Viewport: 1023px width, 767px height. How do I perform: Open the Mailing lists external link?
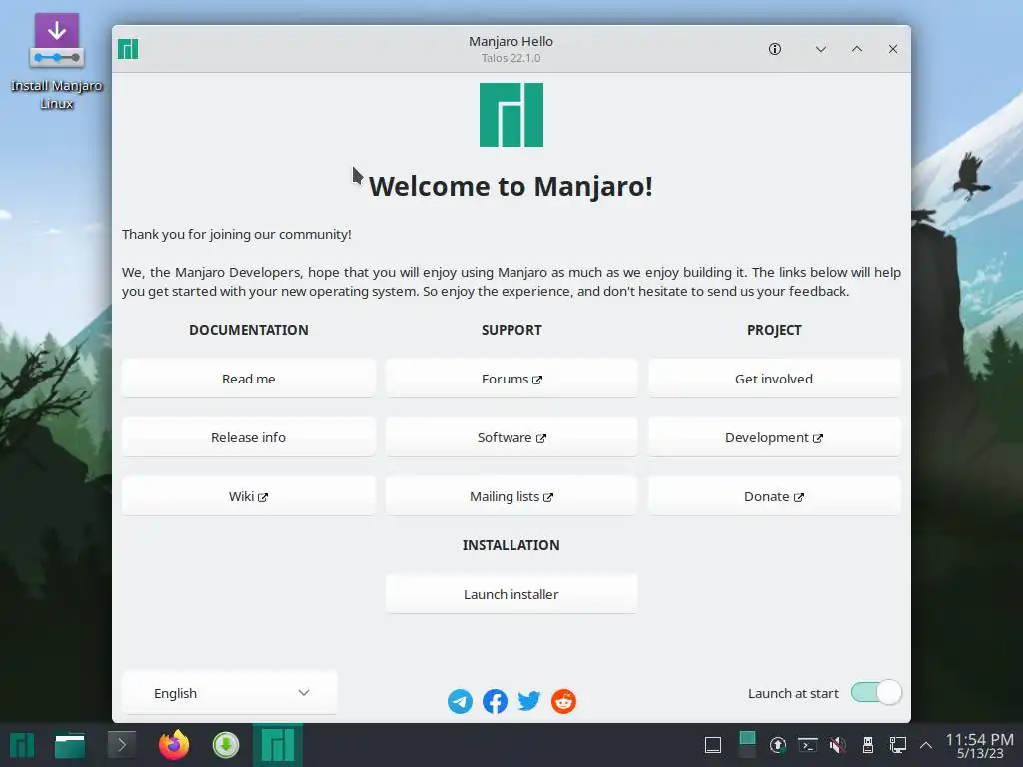[511, 496]
